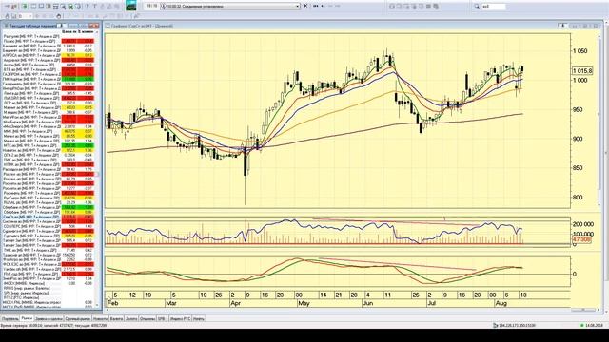
Task: Click the search input field in the top toolbar
Action: 493,7
